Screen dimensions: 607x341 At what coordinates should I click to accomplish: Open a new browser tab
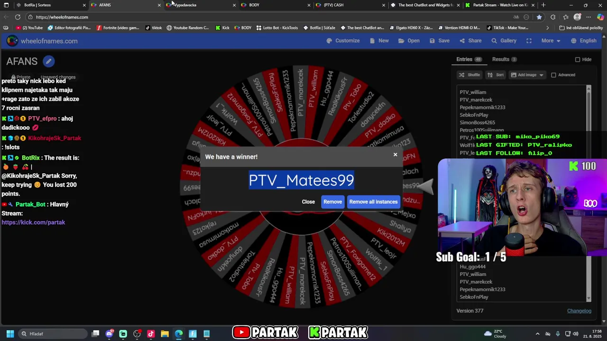(x=543, y=5)
